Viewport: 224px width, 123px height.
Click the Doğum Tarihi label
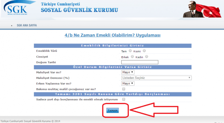pyautogui.click(x=46, y=62)
